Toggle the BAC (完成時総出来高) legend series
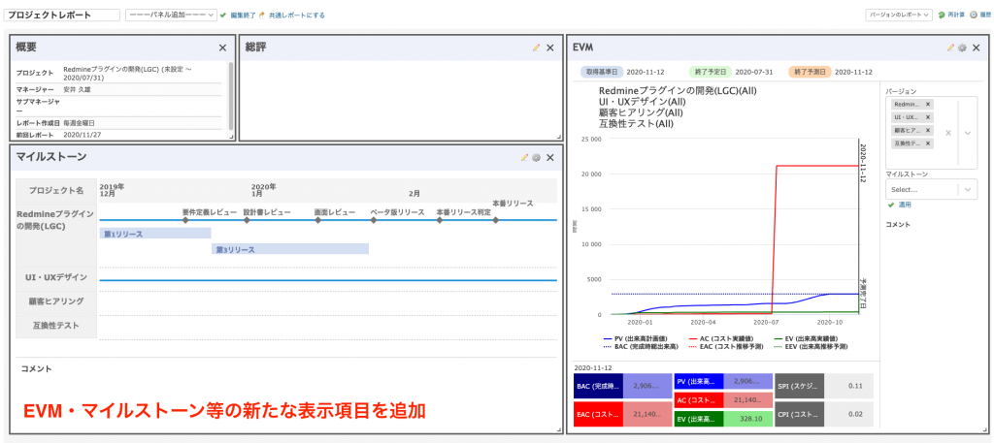994x443 pixels. pos(641,347)
